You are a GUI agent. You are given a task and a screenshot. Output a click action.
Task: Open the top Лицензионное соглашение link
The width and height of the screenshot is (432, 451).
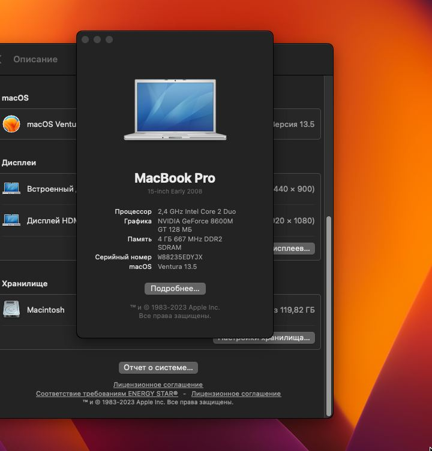[158, 385]
